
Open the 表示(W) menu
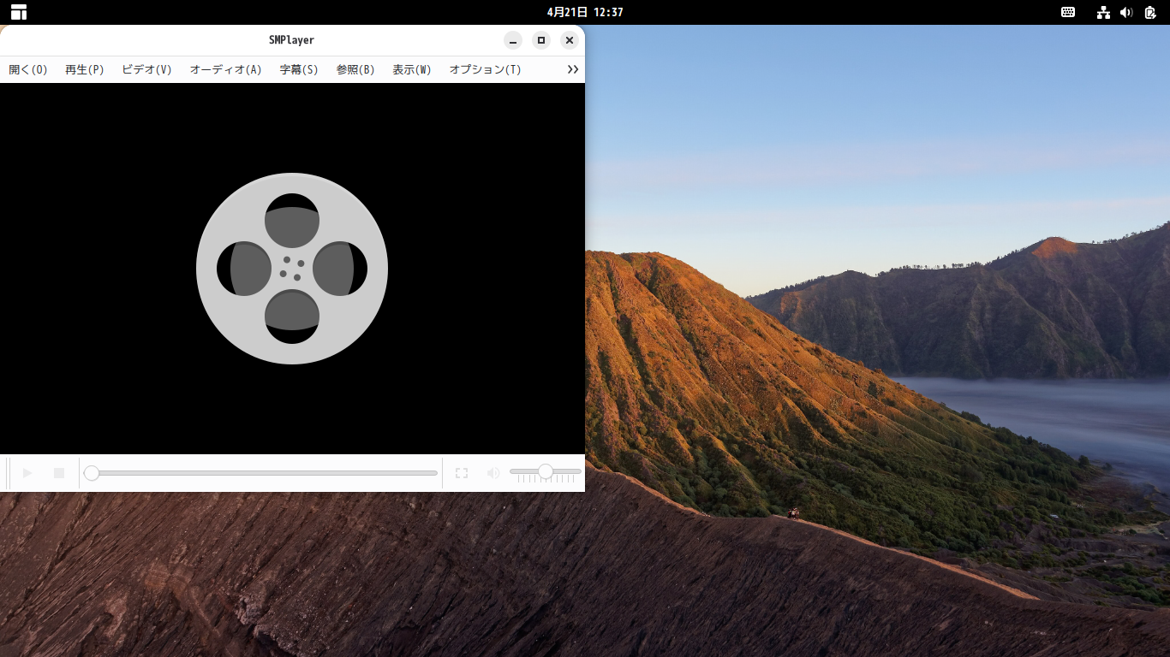(x=411, y=69)
